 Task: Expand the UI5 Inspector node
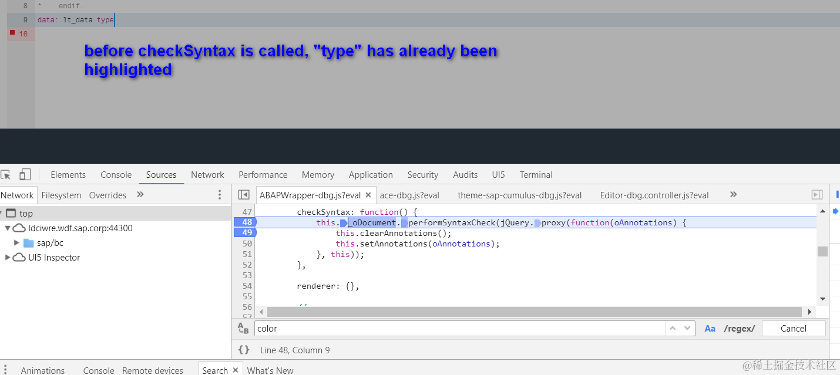8,258
